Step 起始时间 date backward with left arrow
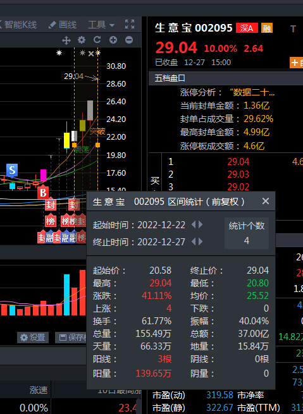The image size is (303, 414). click(194, 224)
